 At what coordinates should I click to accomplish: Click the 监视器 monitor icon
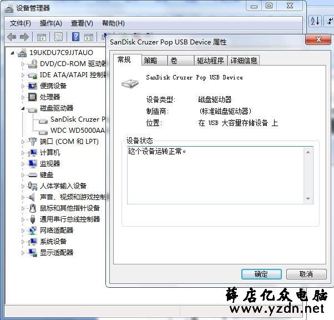(33, 164)
